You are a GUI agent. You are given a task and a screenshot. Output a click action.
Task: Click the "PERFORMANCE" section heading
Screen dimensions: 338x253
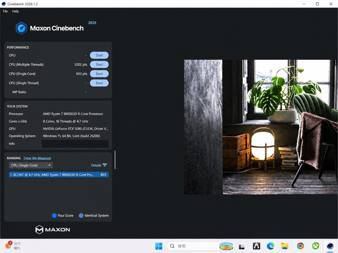pos(18,47)
